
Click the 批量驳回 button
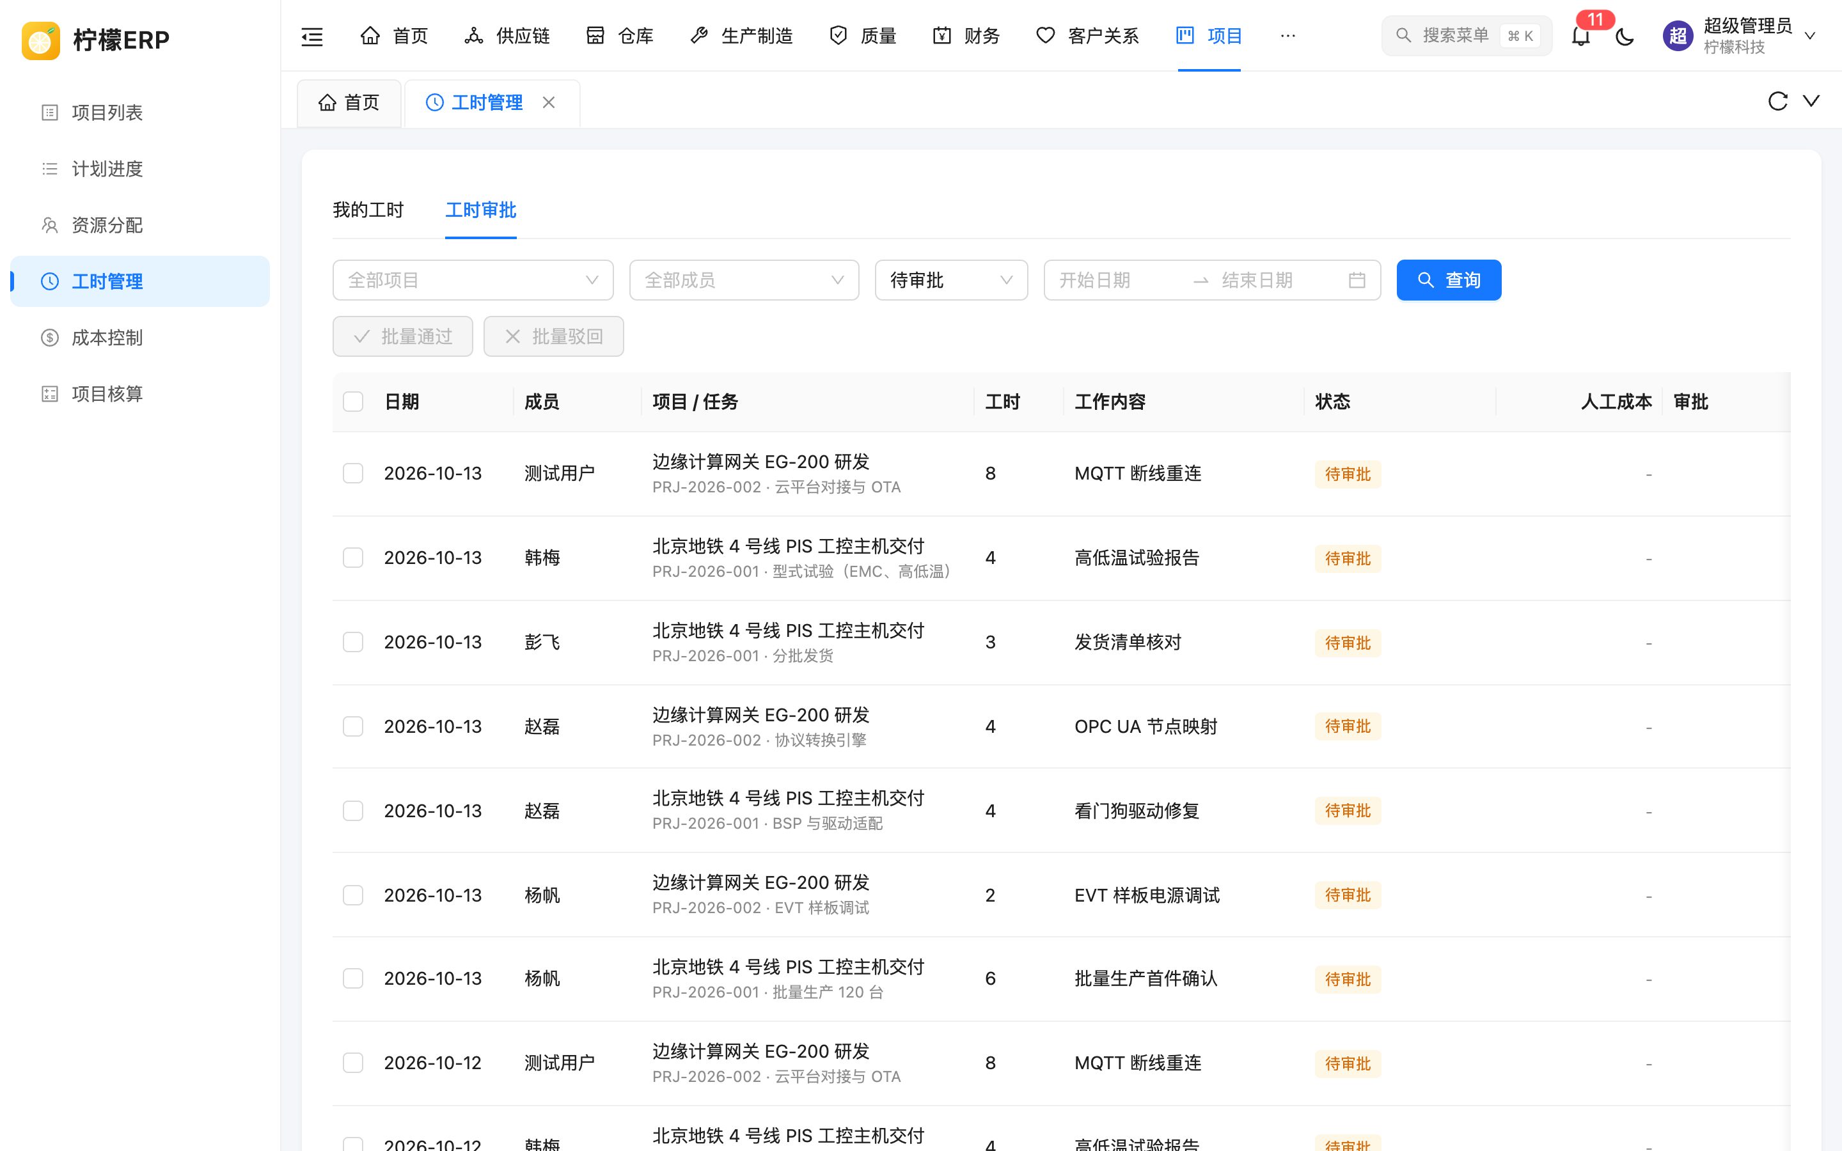coord(553,336)
